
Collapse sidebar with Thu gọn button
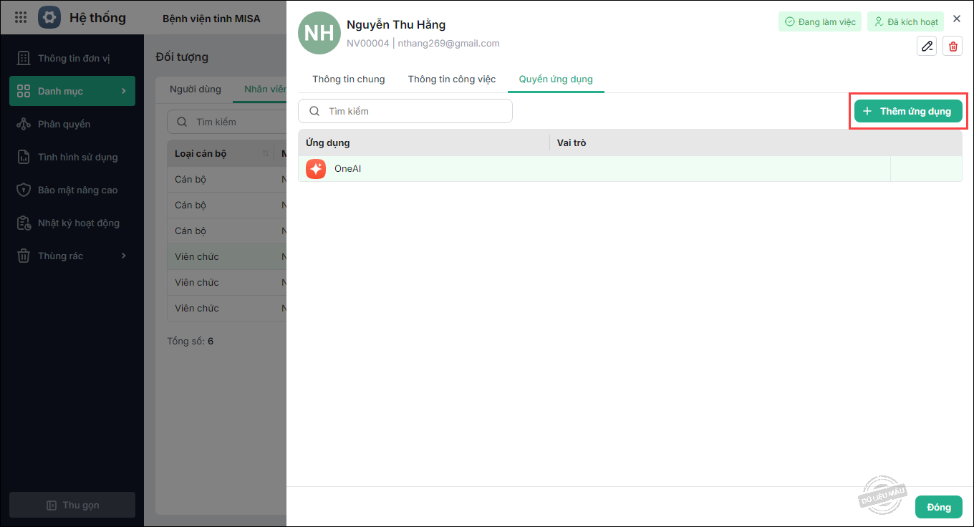pyautogui.click(x=72, y=505)
